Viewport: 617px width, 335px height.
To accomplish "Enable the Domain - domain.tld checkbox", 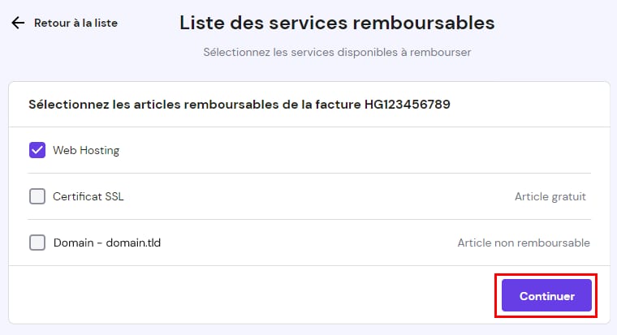I will pyautogui.click(x=37, y=243).
